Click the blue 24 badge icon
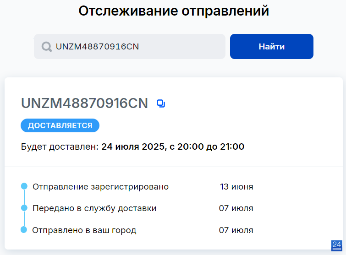The image size is (346, 255). pyautogui.click(x=337, y=245)
